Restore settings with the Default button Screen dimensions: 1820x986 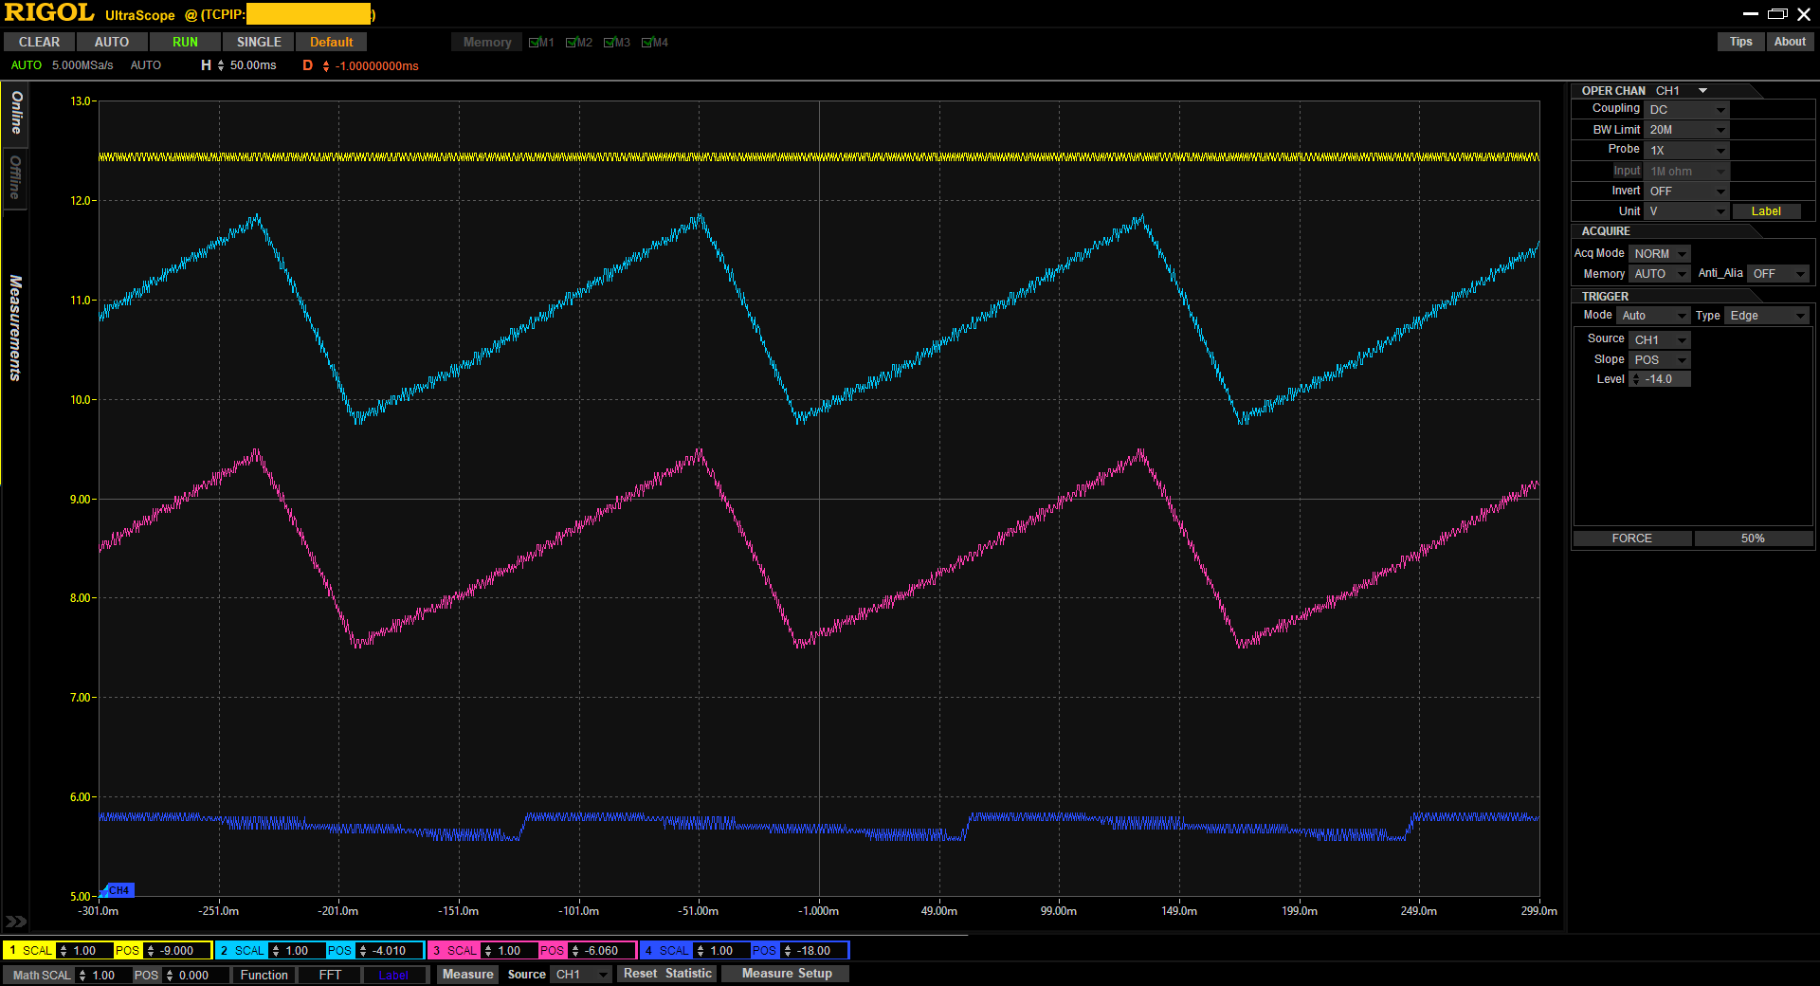coord(332,43)
